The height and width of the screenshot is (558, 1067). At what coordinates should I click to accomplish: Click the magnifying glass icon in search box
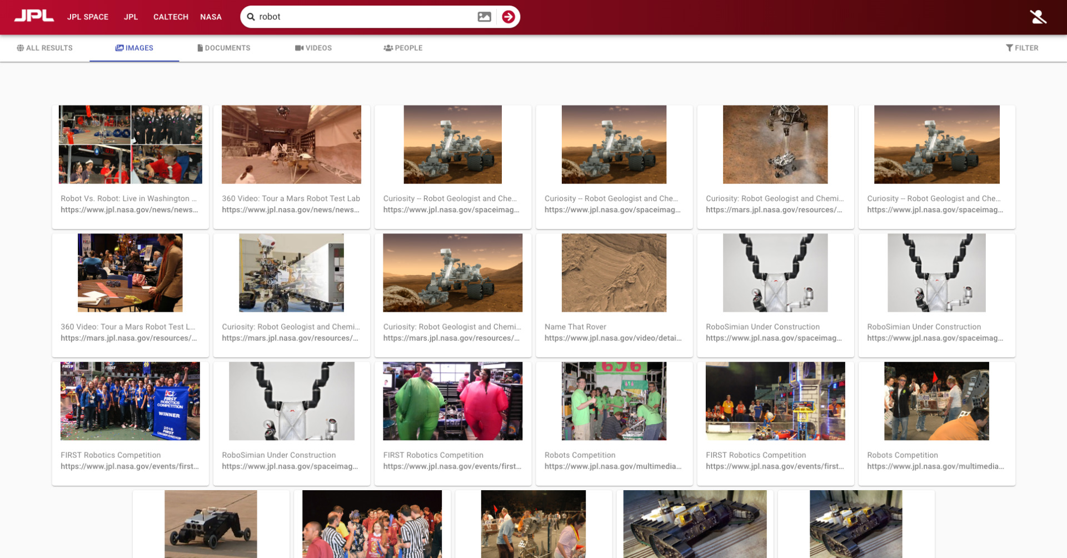click(x=251, y=17)
